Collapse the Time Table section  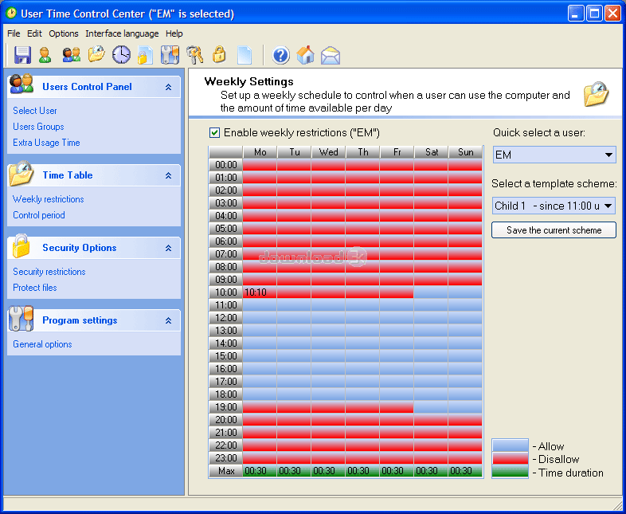click(x=169, y=175)
